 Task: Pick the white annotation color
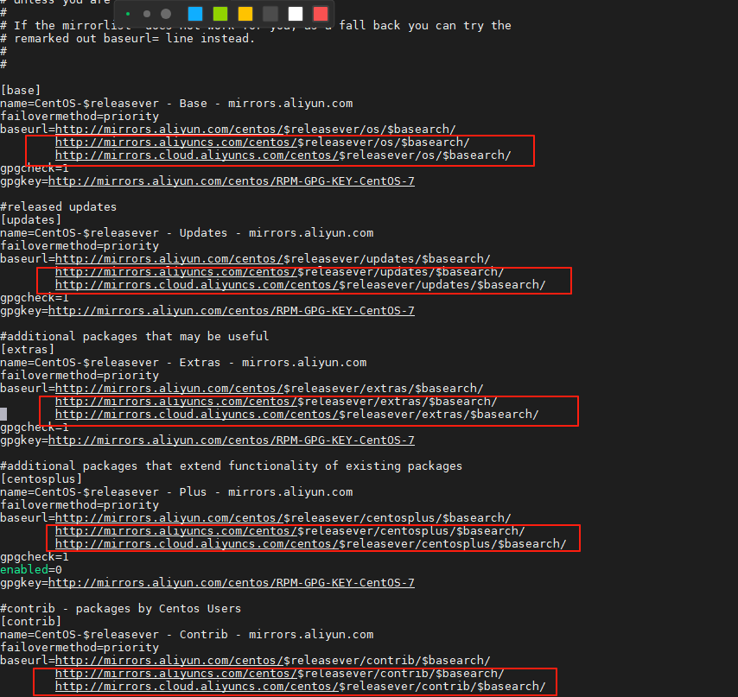coord(296,14)
